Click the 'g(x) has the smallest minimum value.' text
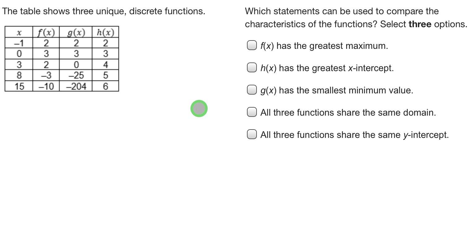 pyautogui.click(x=337, y=90)
